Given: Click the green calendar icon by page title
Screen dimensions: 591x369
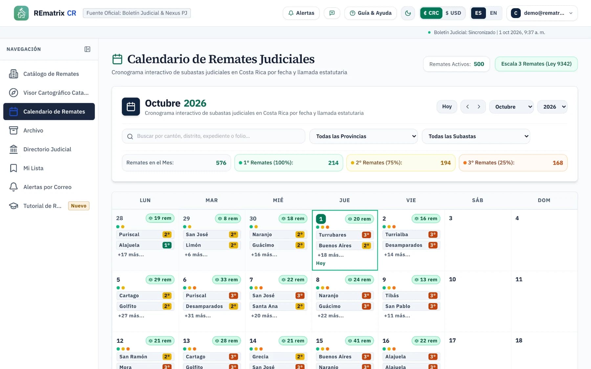Looking at the screenshot, I should (117, 59).
